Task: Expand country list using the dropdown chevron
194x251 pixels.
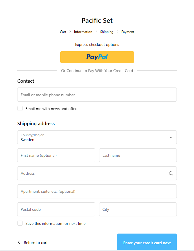Action: [171, 137]
